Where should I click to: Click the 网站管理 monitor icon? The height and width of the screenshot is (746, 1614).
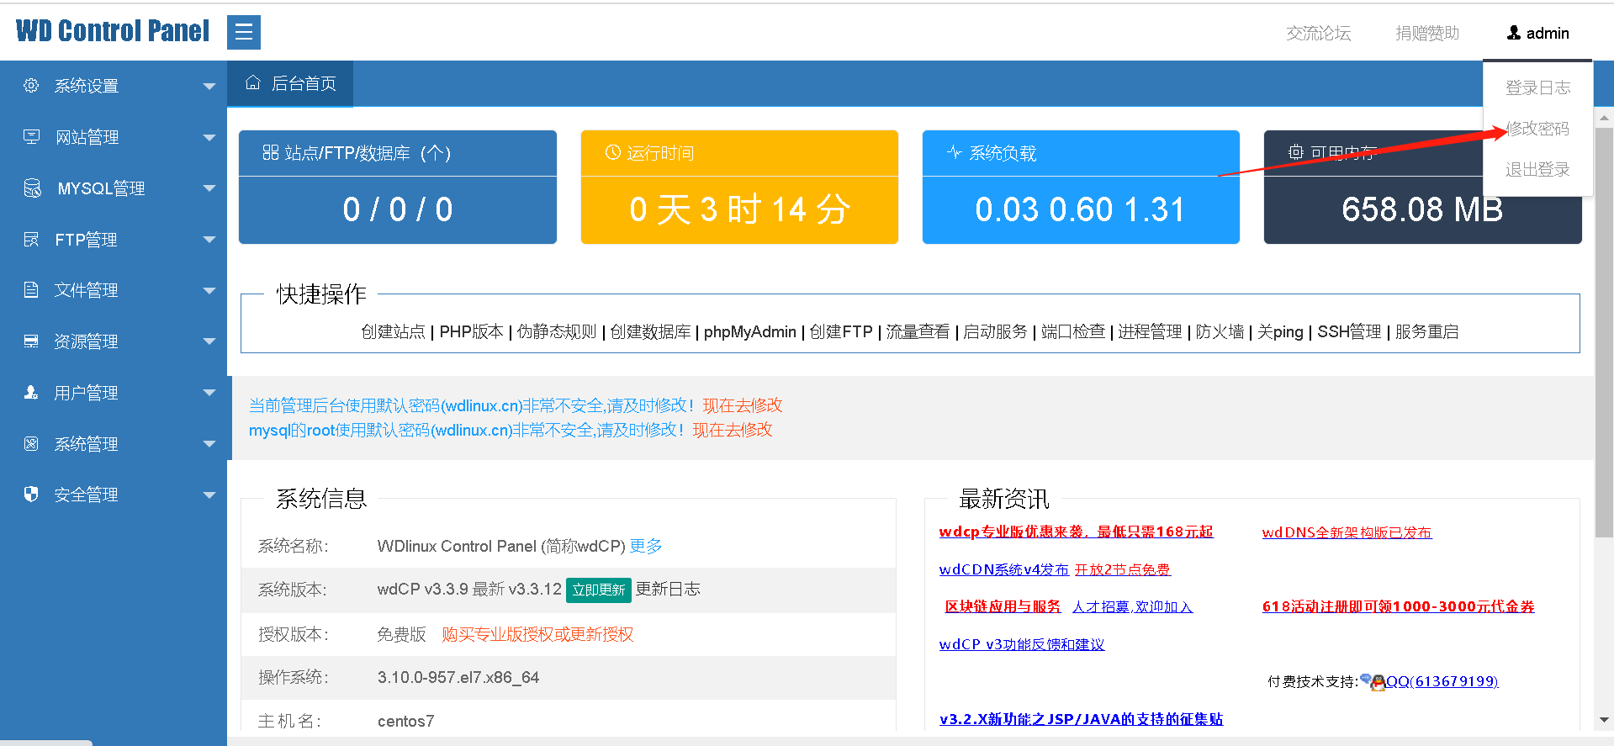point(31,136)
